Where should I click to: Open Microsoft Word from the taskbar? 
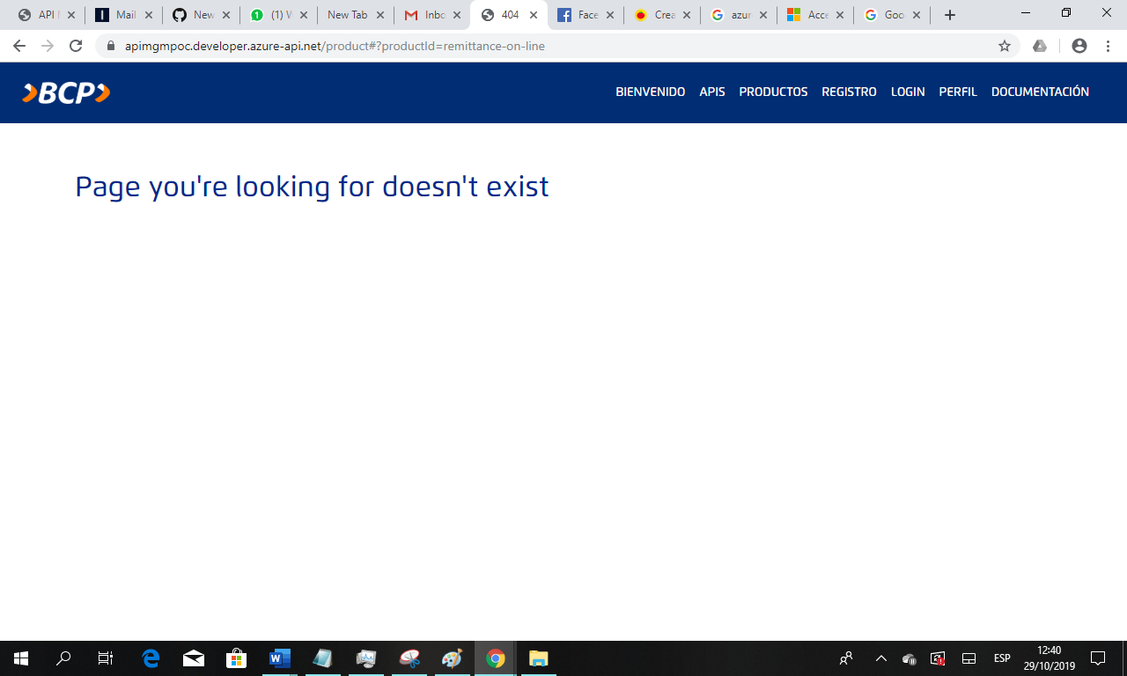point(280,658)
